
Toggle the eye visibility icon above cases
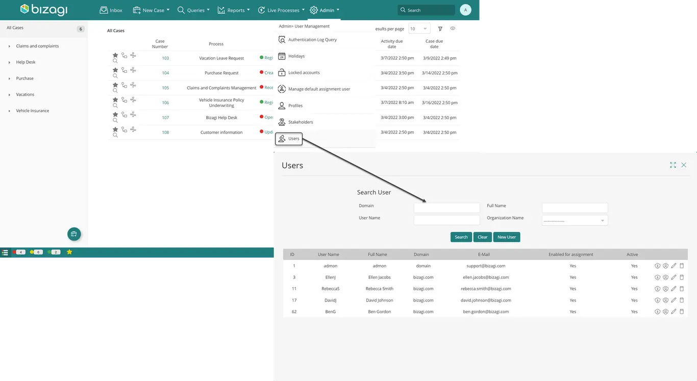coord(453,29)
